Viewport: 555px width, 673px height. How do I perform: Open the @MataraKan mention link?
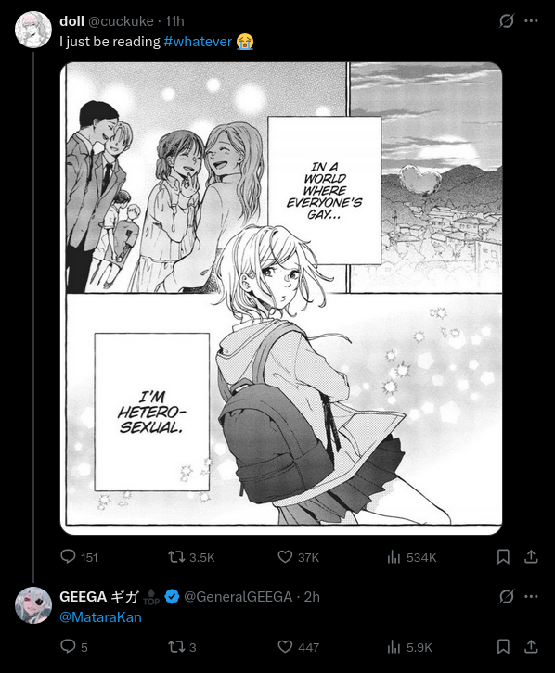(x=100, y=617)
